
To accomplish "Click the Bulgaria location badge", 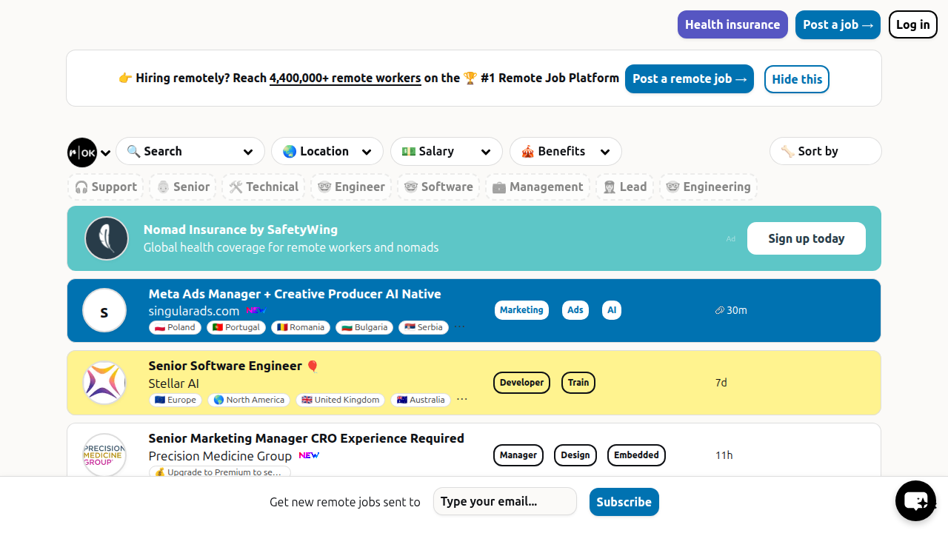I will 364,327.
